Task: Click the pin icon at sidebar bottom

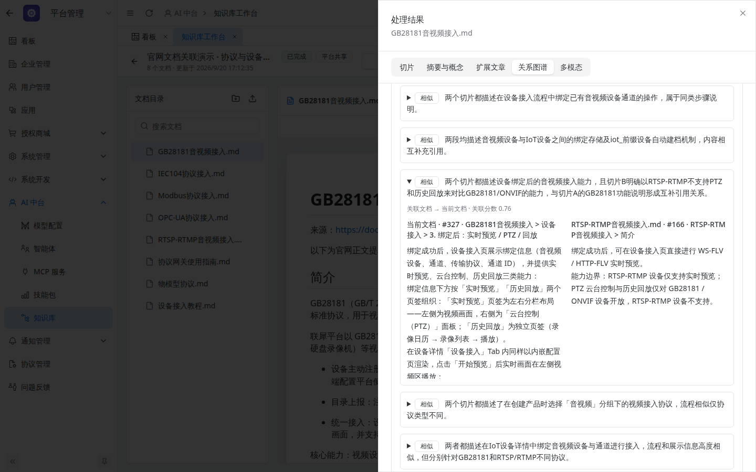Action: point(104,462)
